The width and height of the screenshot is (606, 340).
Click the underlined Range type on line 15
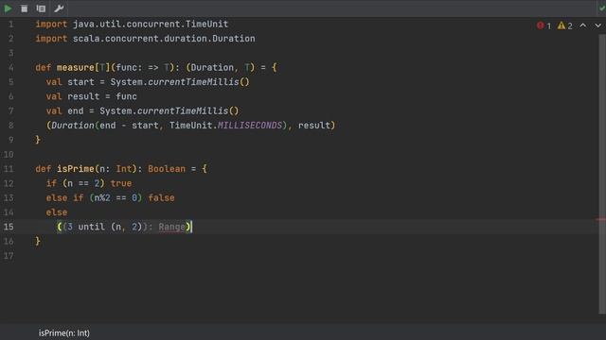click(x=171, y=227)
